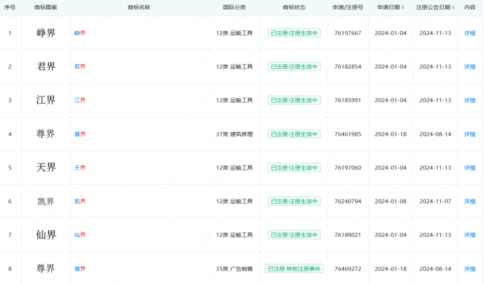
Task: Select registration number 76185991
Action: pyautogui.click(x=348, y=100)
